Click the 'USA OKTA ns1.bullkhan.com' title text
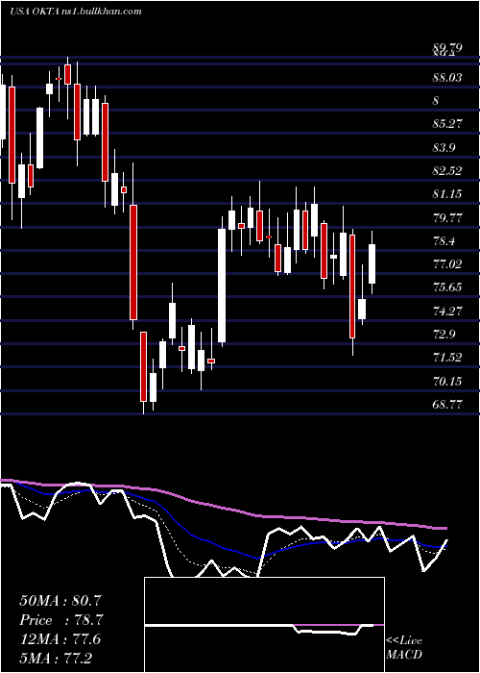 point(76,12)
